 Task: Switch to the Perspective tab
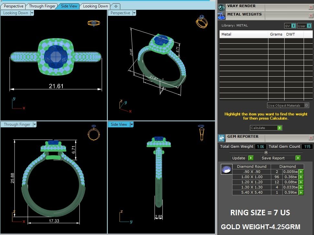click(14, 6)
